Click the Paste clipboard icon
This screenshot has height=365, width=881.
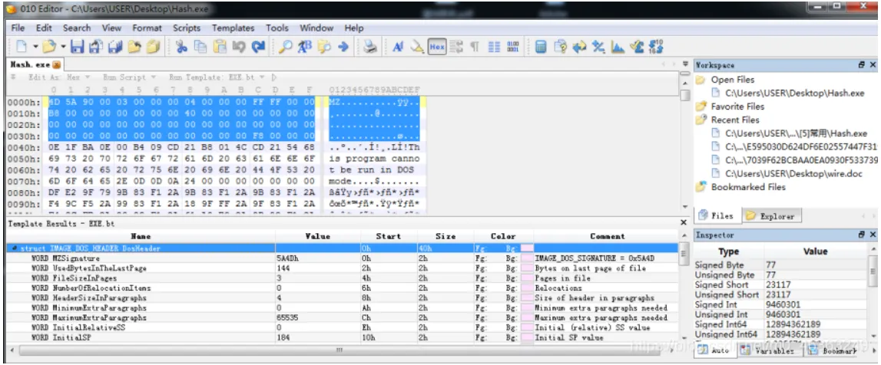[220, 47]
